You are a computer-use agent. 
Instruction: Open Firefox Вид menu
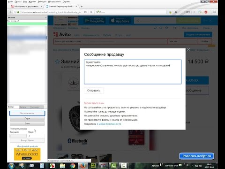tap(25, 2)
